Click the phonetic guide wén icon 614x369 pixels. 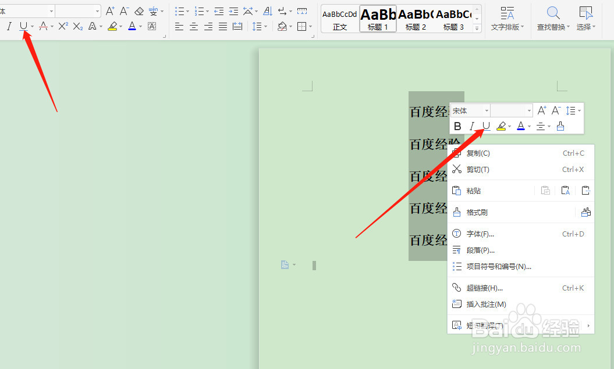(x=154, y=12)
